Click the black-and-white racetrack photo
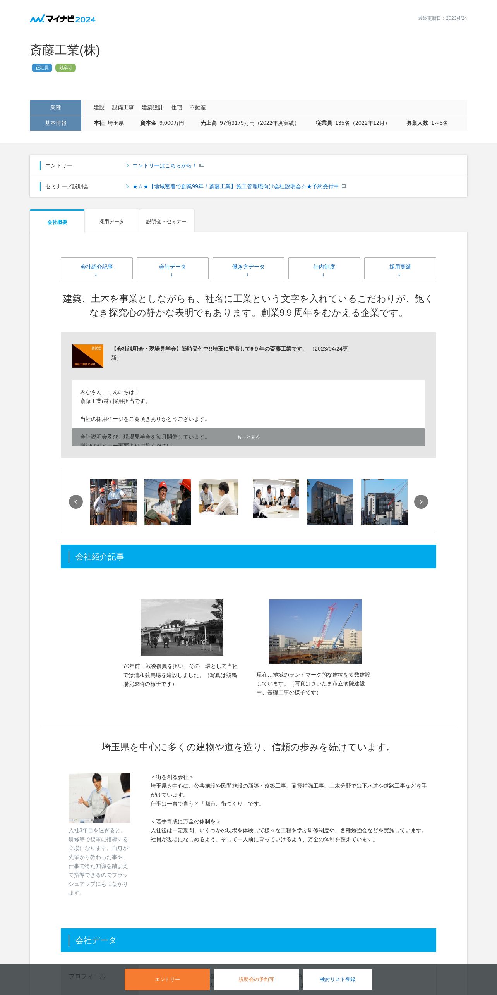 point(182,627)
